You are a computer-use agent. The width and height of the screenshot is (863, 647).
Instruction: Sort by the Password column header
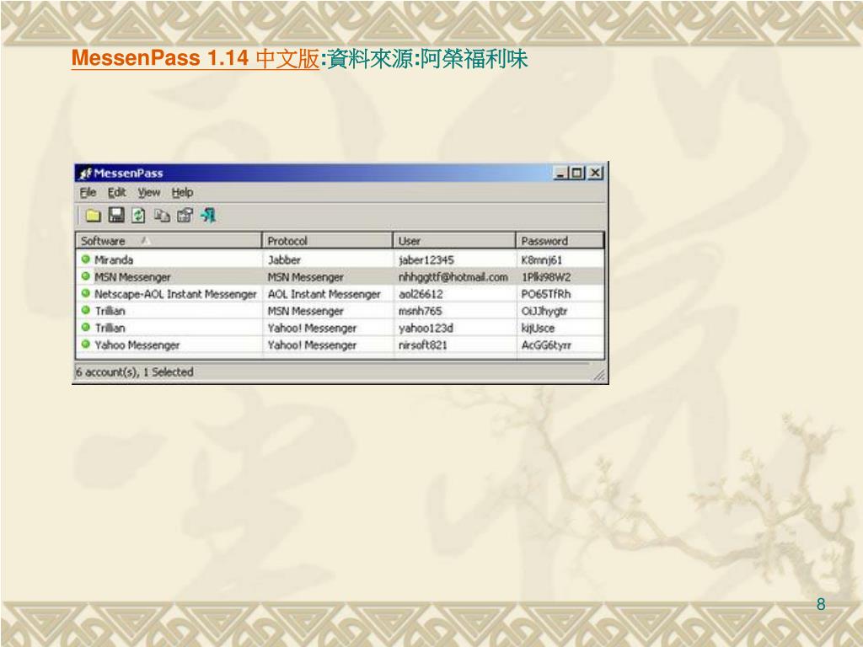pyautogui.click(x=560, y=241)
